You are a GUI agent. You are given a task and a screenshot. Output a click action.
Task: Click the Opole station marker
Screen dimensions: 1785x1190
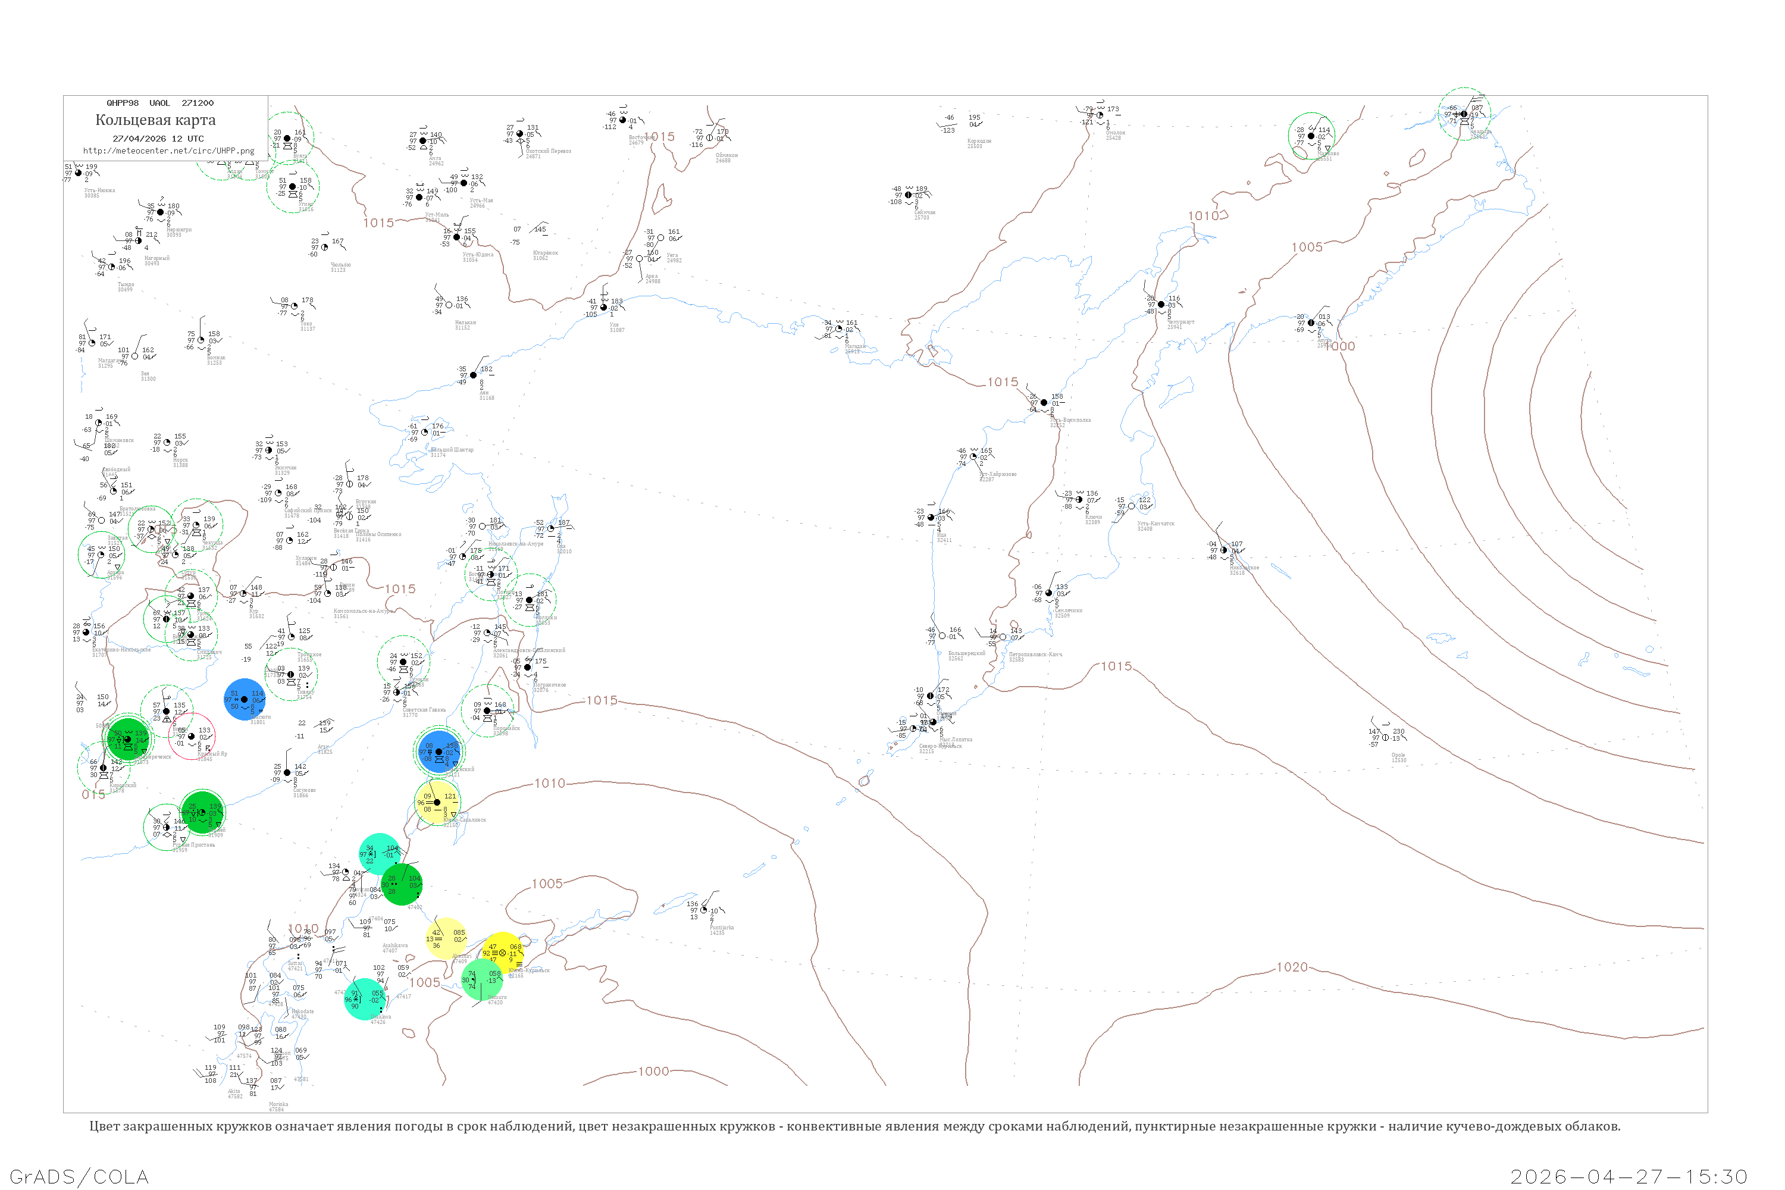pyautogui.click(x=1385, y=737)
